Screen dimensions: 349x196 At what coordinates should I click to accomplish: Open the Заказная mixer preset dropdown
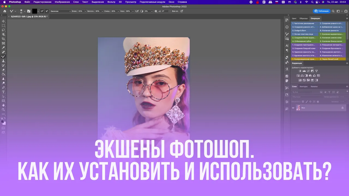pyautogui.click(x=60, y=11)
